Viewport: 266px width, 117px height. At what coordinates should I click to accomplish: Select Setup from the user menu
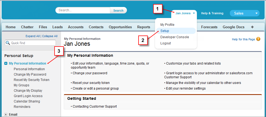point(165,31)
